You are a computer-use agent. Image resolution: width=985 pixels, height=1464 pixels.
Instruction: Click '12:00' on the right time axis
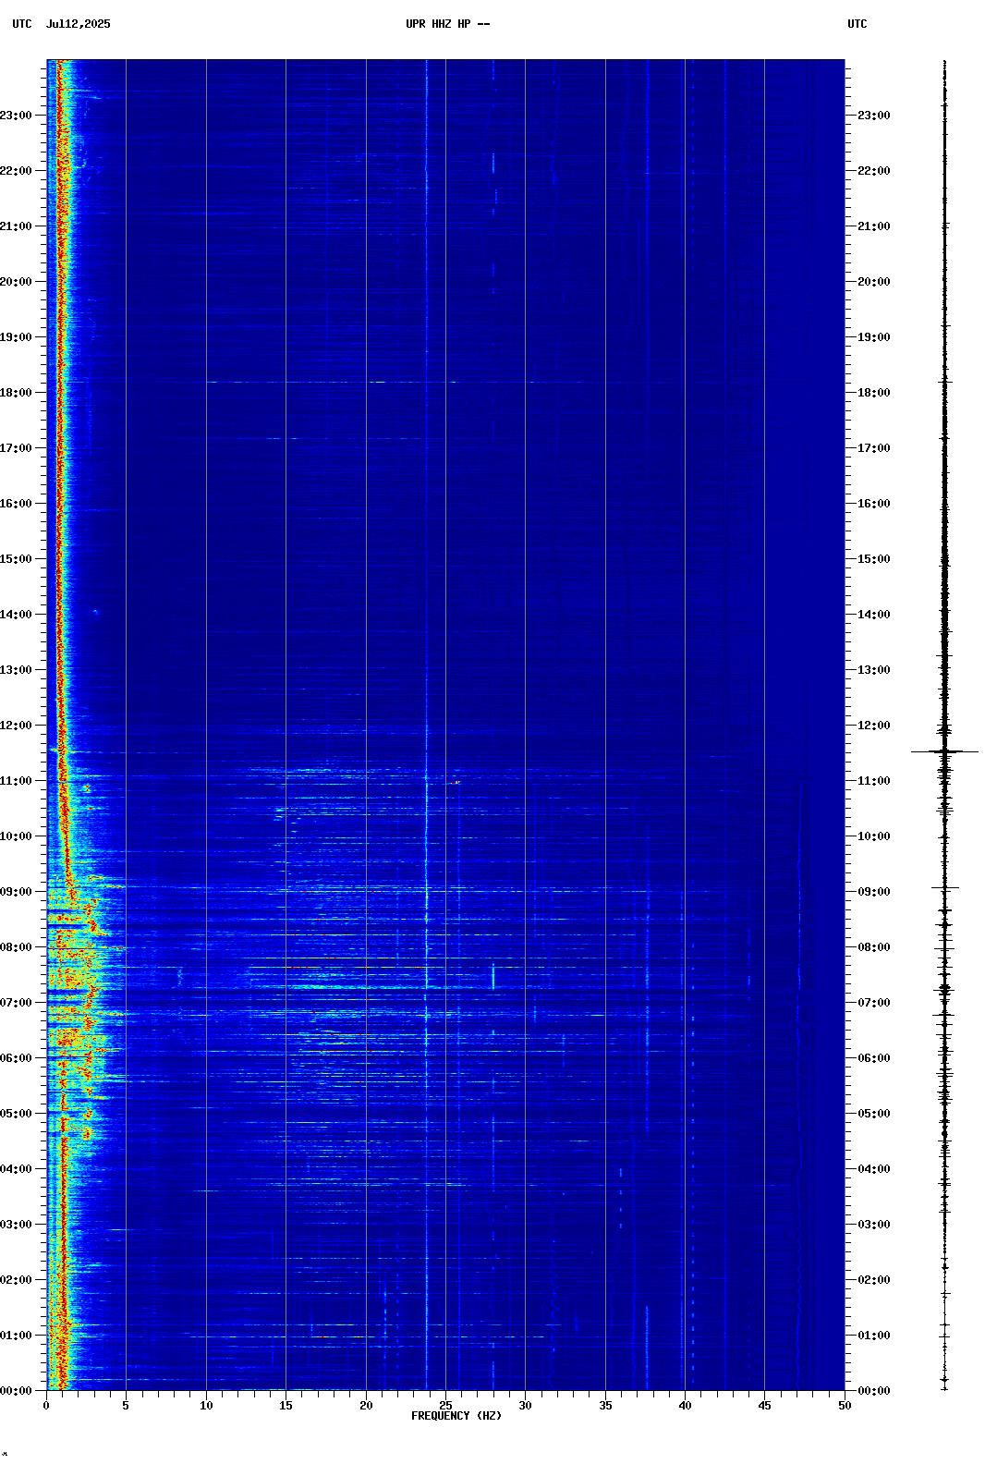874,726
